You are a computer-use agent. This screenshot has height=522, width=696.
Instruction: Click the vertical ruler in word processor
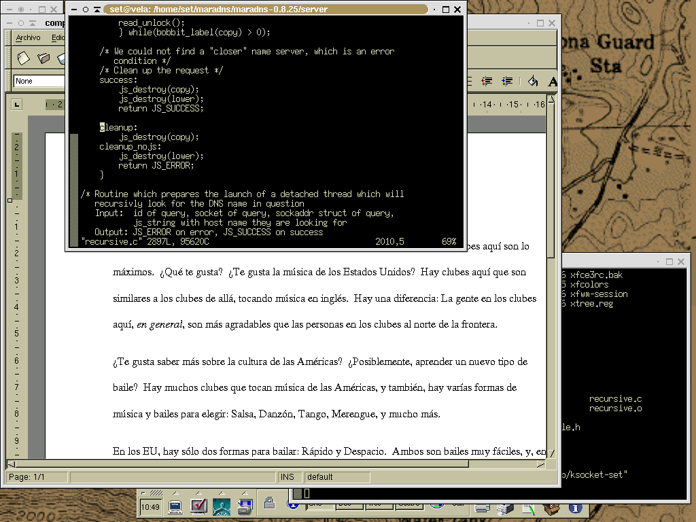pyautogui.click(x=17, y=295)
